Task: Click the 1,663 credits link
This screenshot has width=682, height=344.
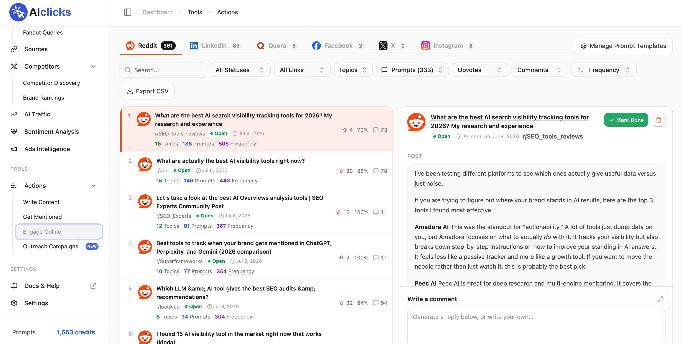Action: (x=76, y=332)
